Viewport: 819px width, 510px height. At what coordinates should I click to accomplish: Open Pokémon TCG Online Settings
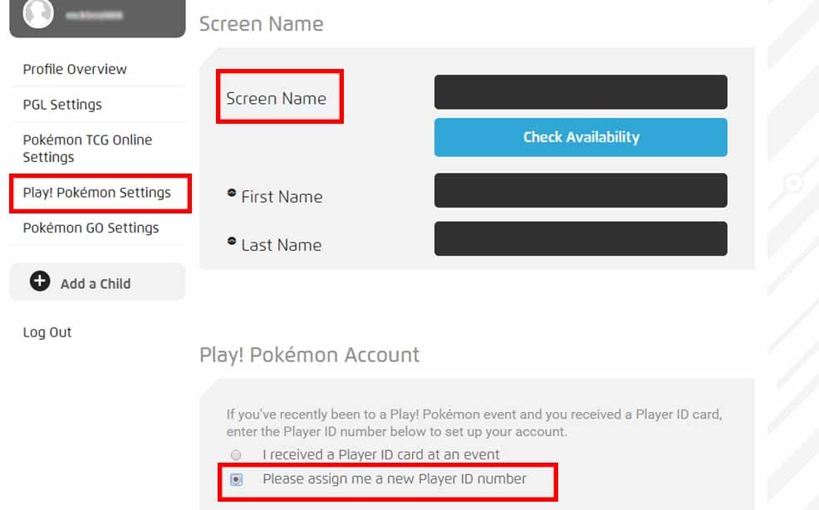(87, 148)
